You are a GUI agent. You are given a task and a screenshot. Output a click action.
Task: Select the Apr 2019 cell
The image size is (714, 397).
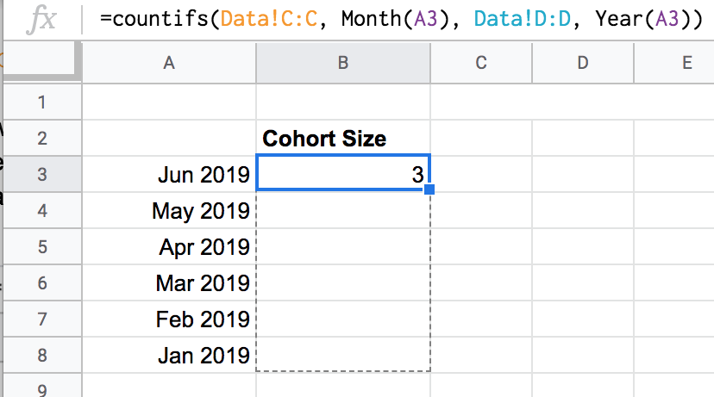[168, 247]
